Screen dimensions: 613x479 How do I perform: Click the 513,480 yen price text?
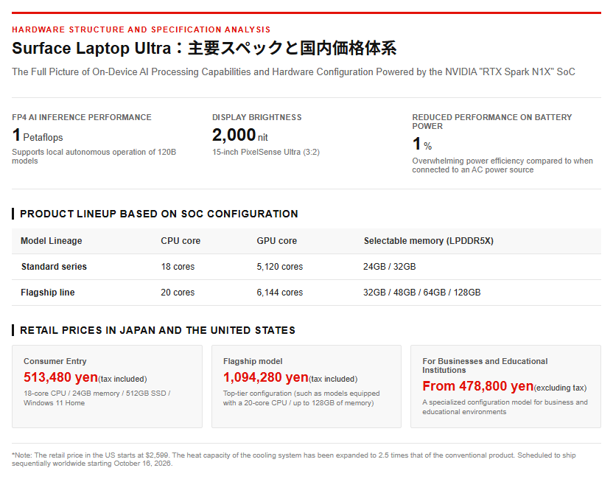pyautogui.click(x=60, y=377)
